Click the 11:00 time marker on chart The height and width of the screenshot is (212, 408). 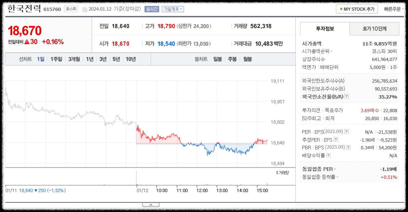tap(182, 190)
